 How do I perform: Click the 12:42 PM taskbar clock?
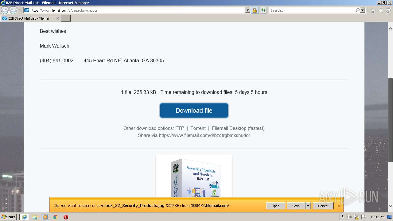click(x=377, y=217)
